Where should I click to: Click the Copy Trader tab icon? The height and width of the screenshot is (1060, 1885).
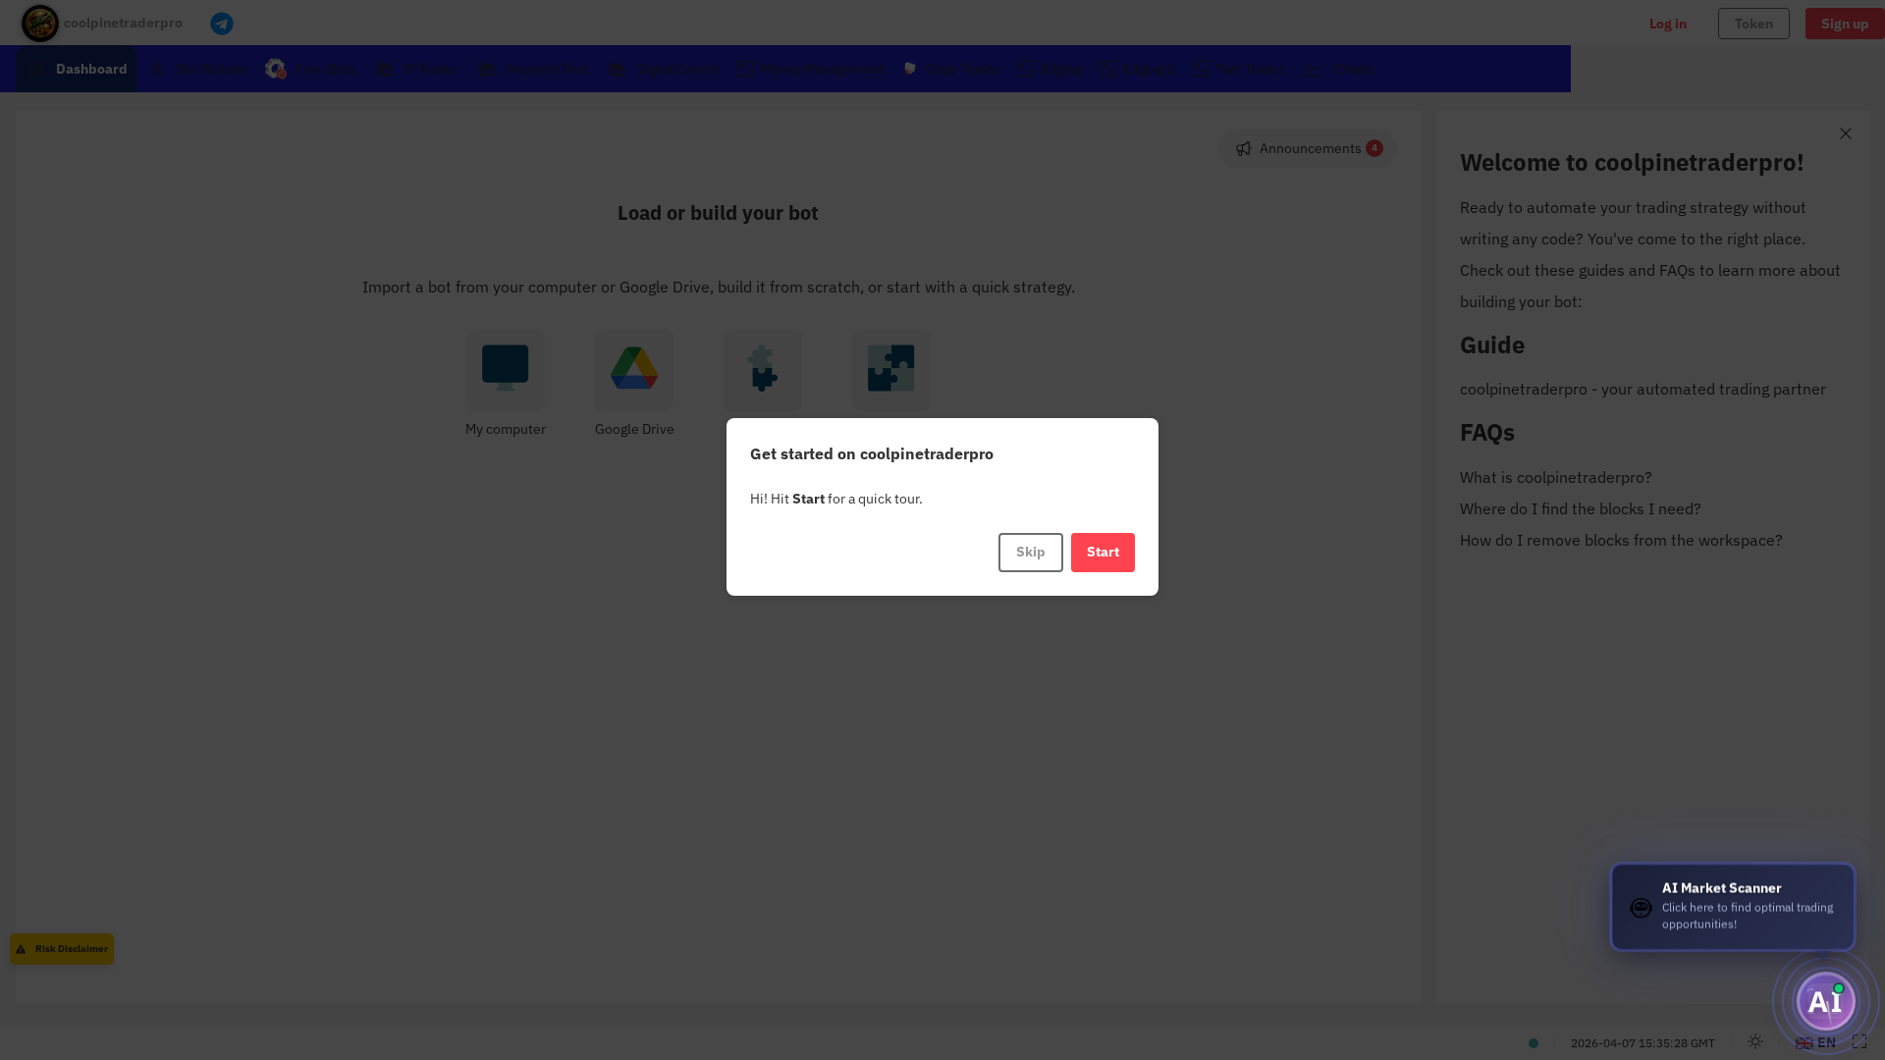910,69
